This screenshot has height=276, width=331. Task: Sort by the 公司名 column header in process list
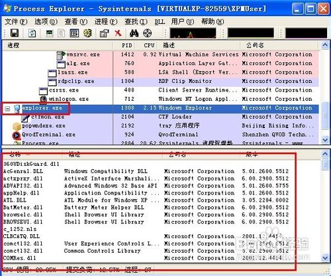(279, 45)
